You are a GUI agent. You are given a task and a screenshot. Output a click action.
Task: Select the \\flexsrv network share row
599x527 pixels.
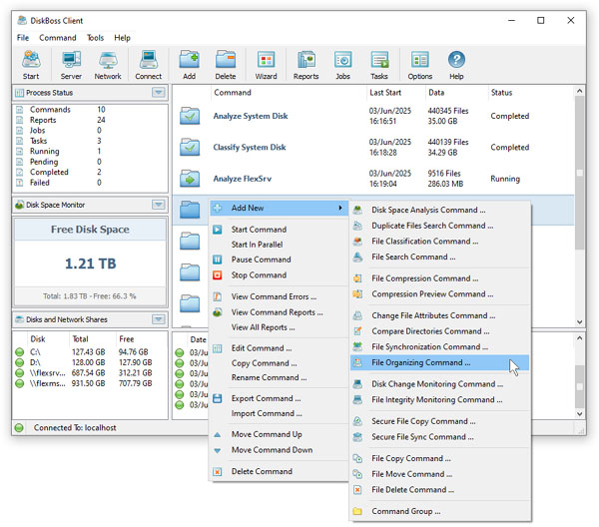[x=90, y=372]
